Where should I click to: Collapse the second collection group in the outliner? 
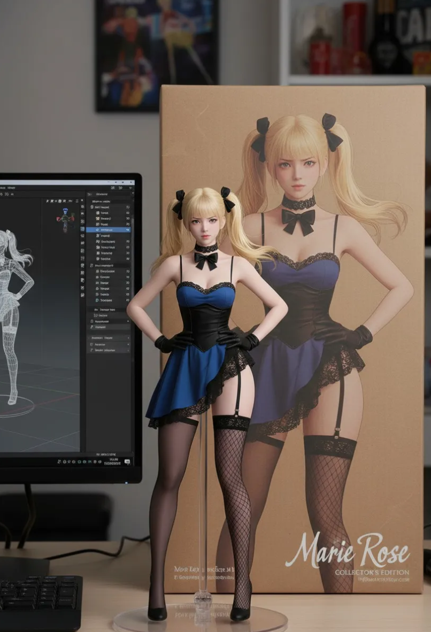point(91,265)
